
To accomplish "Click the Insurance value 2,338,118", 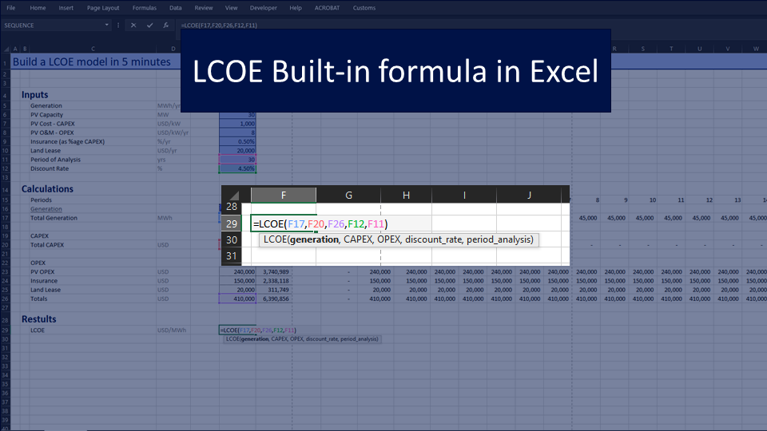I will click(x=274, y=281).
